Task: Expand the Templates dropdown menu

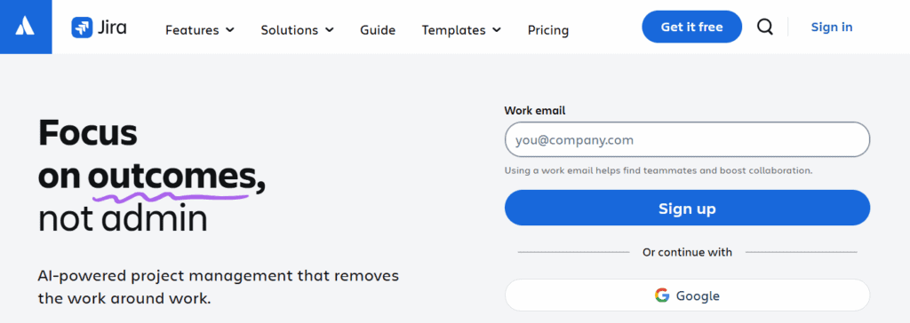Action: (x=461, y=30)
